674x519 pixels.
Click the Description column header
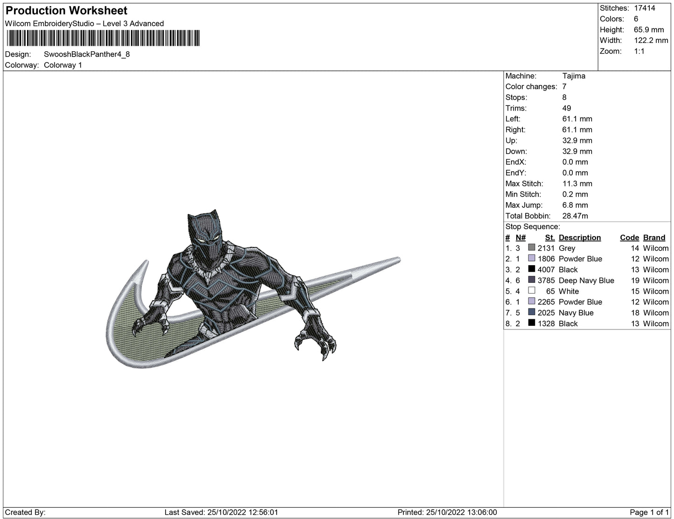(580, 237)
